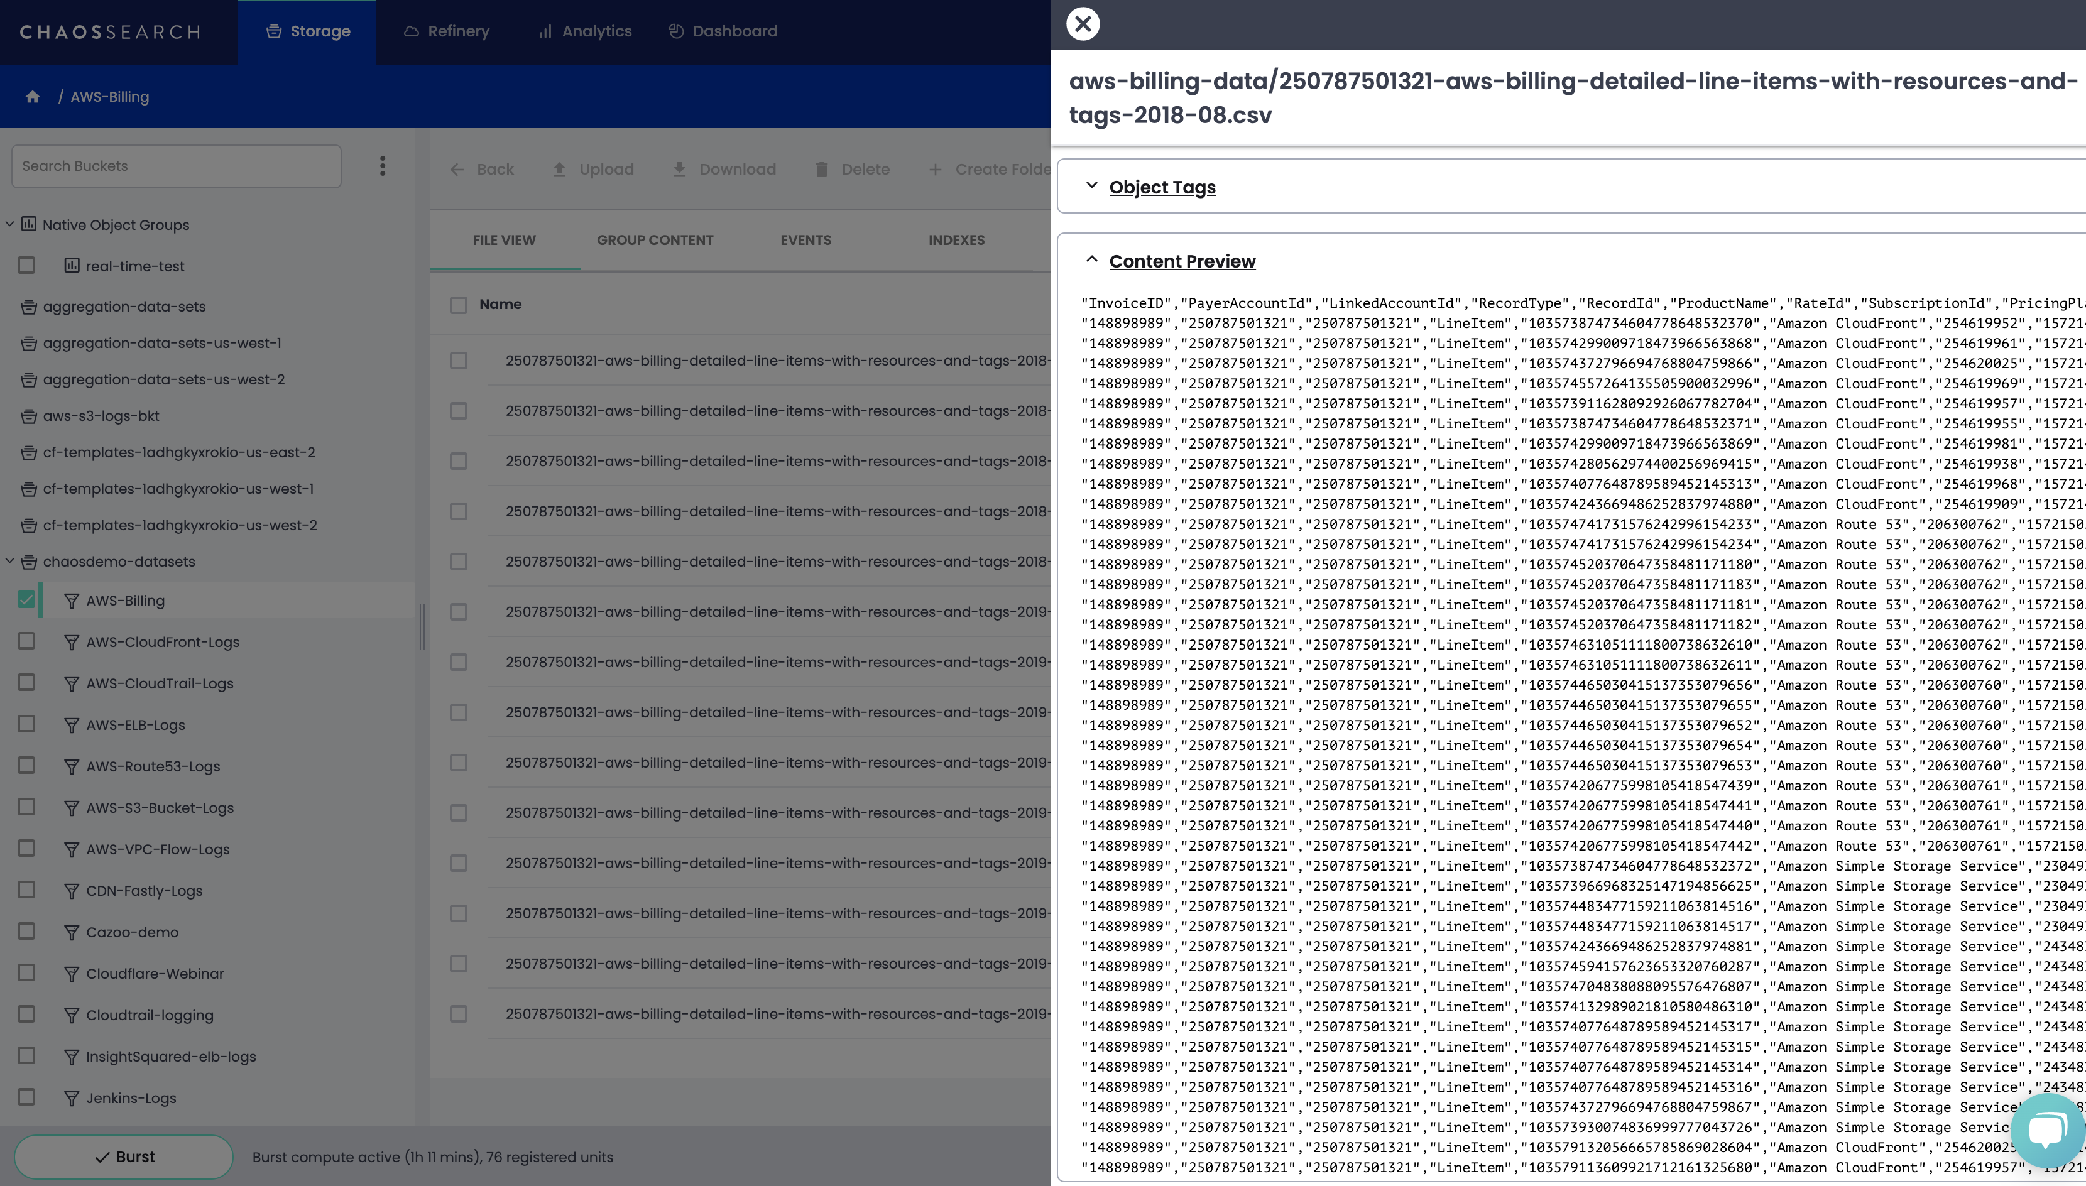
Task: Click the Download toolbar icon
Action: [679, 170]
